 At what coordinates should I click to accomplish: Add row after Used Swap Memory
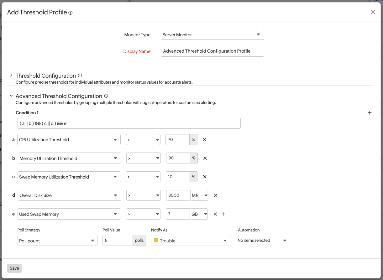pyautogui.click(x=223, y=214)
